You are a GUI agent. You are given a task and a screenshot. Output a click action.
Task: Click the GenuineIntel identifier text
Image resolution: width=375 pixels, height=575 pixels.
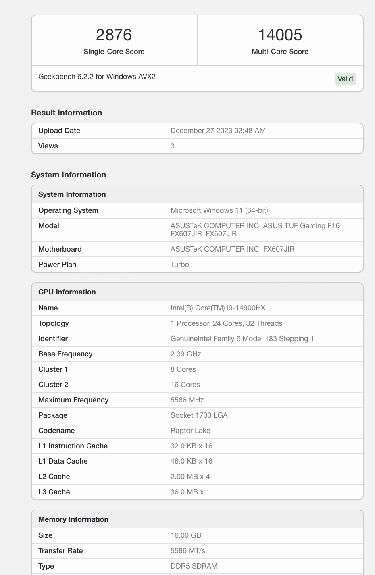(242, 339)
